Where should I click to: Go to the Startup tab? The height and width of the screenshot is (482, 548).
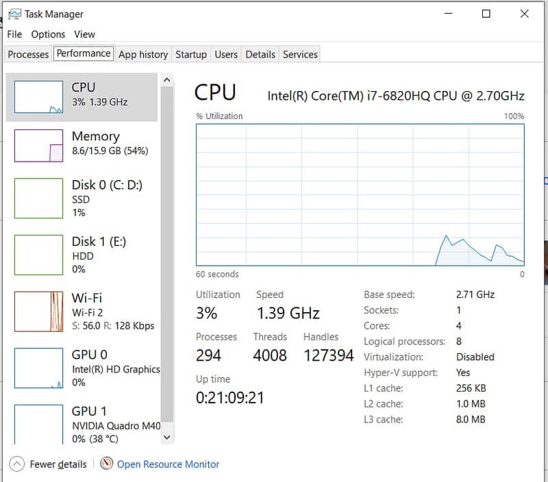point(190,54)
